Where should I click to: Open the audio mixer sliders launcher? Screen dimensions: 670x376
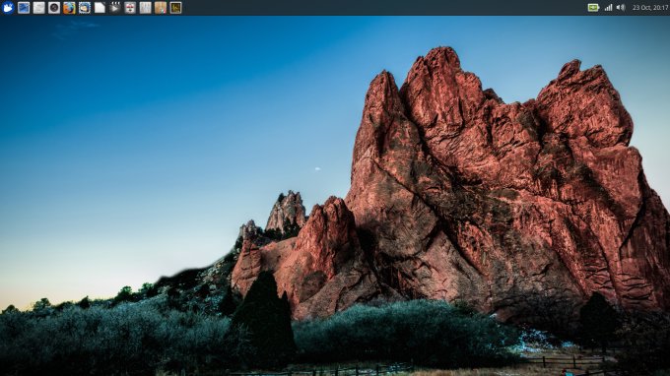coord(145,8)
